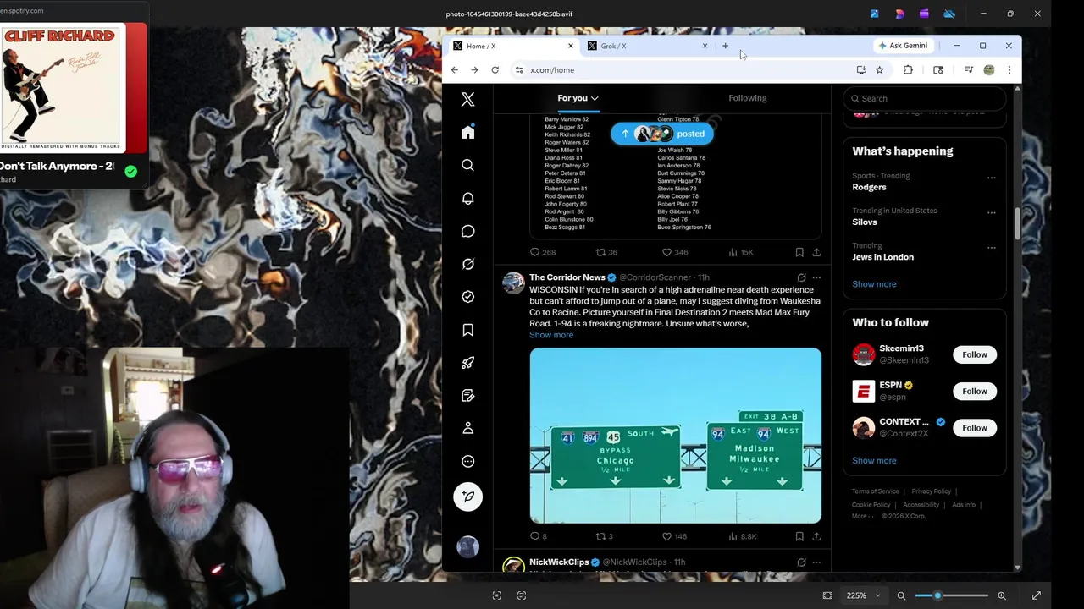Open more options for Jews in London trend

coord(991,248)
